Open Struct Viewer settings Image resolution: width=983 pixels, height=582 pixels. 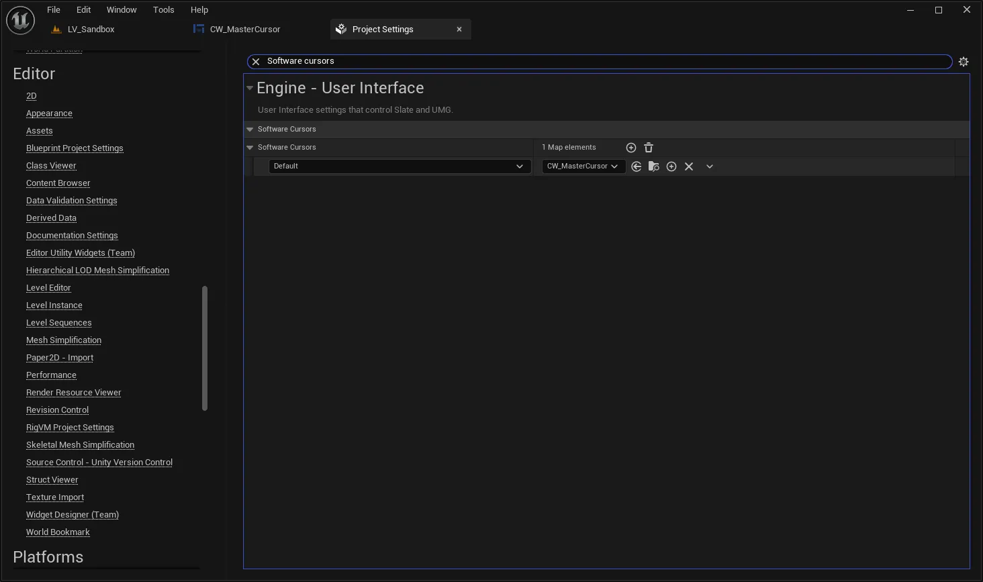pos(52,480)
